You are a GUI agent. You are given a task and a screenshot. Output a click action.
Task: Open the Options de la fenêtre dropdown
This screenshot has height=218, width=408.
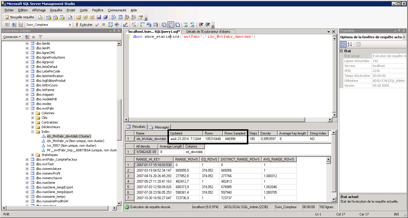click(x=404, y=37)
